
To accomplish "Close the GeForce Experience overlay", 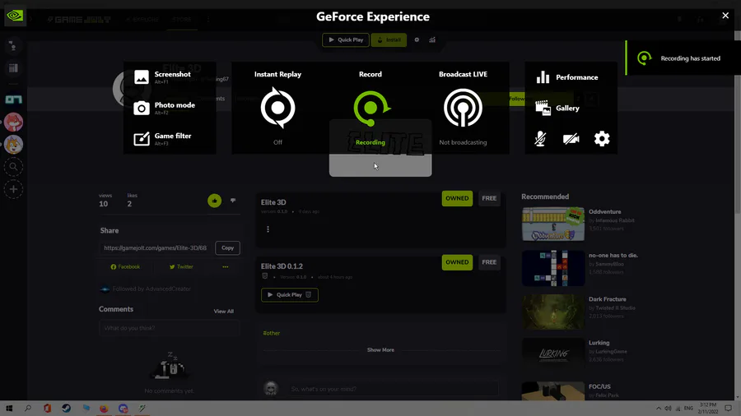I will click(x=725, y=16).
